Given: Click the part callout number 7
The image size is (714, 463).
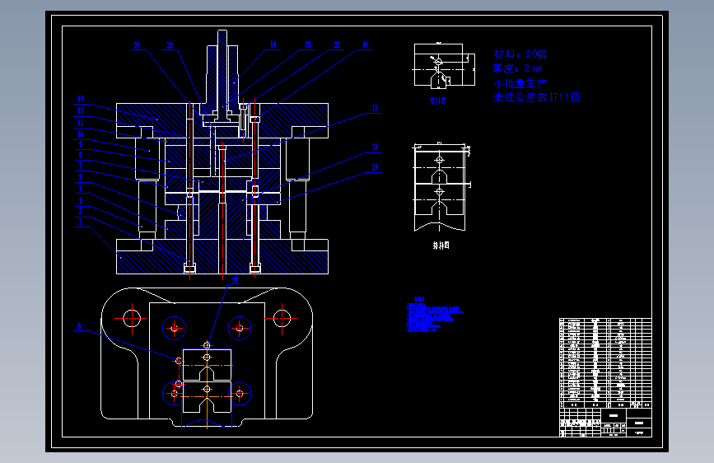Looking at the screenshot, I should [81, 166].
